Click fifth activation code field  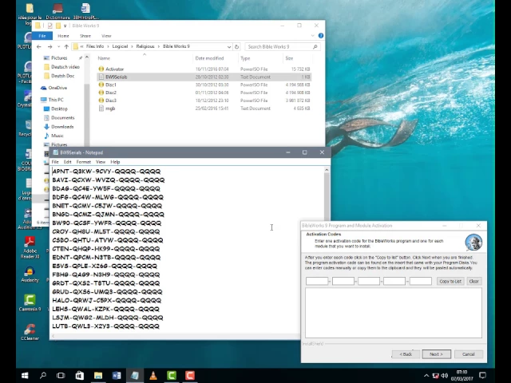(x=421, y=281)
